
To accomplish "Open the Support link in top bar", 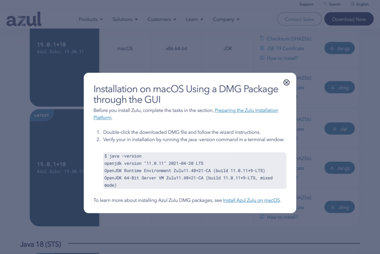I will 306,4.
